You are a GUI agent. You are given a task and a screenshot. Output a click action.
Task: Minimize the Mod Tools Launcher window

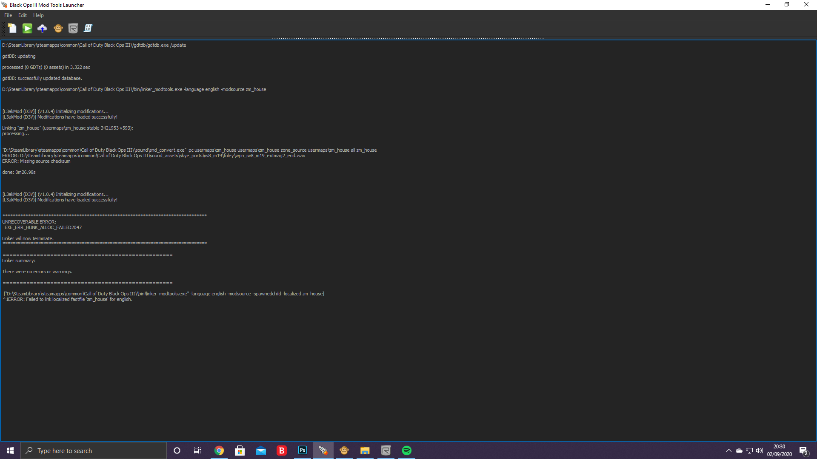pos(768,5)
